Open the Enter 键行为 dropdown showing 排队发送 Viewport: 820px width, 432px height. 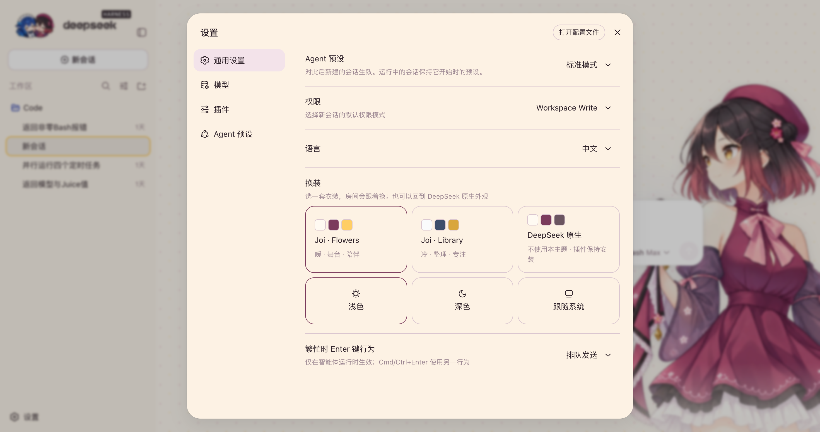[x=589, y=355]
